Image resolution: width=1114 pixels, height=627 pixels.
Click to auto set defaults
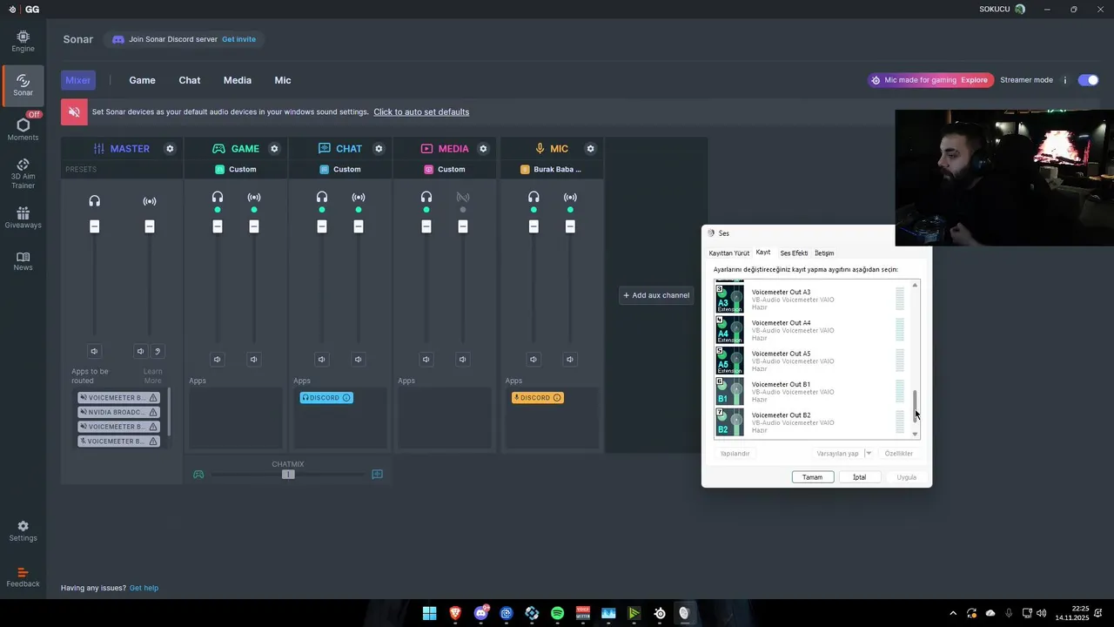point(421,112)
